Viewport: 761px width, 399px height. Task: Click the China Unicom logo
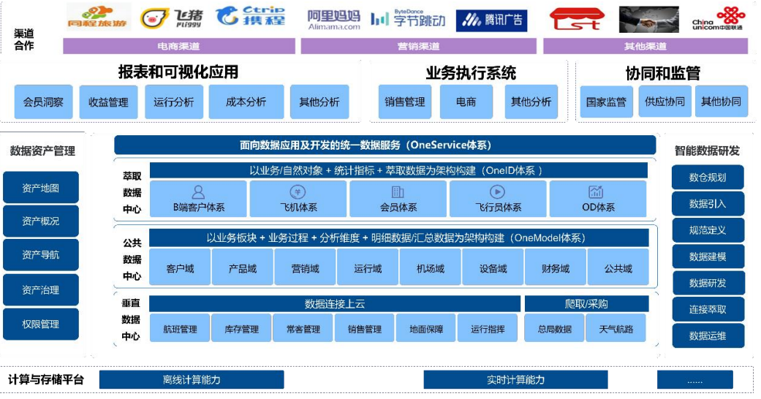click(719, 18)
